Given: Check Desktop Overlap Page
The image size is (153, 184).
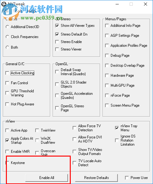Looking at the screenshot, I should coord(107,65).
